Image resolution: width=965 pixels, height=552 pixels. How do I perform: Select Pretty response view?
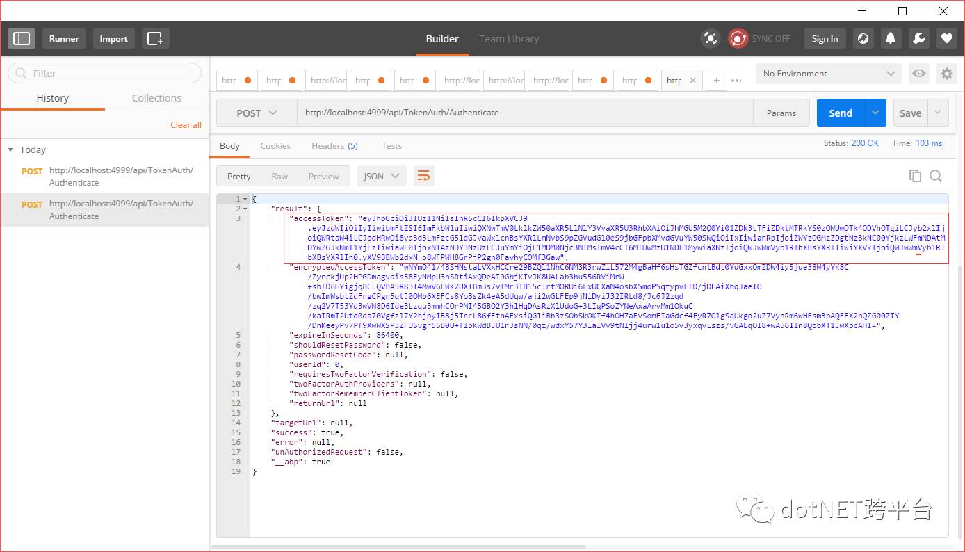(238, 176)
